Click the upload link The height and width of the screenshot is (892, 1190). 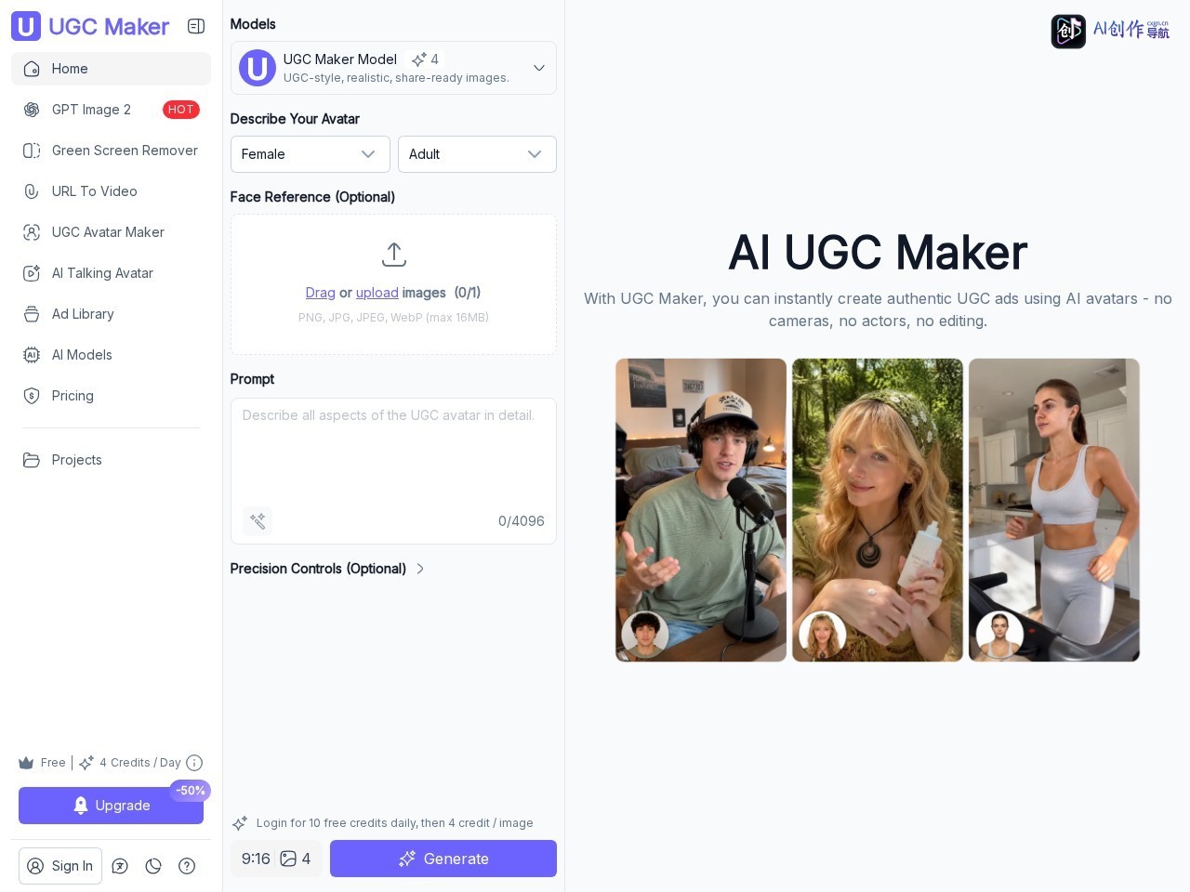point(377,293)
